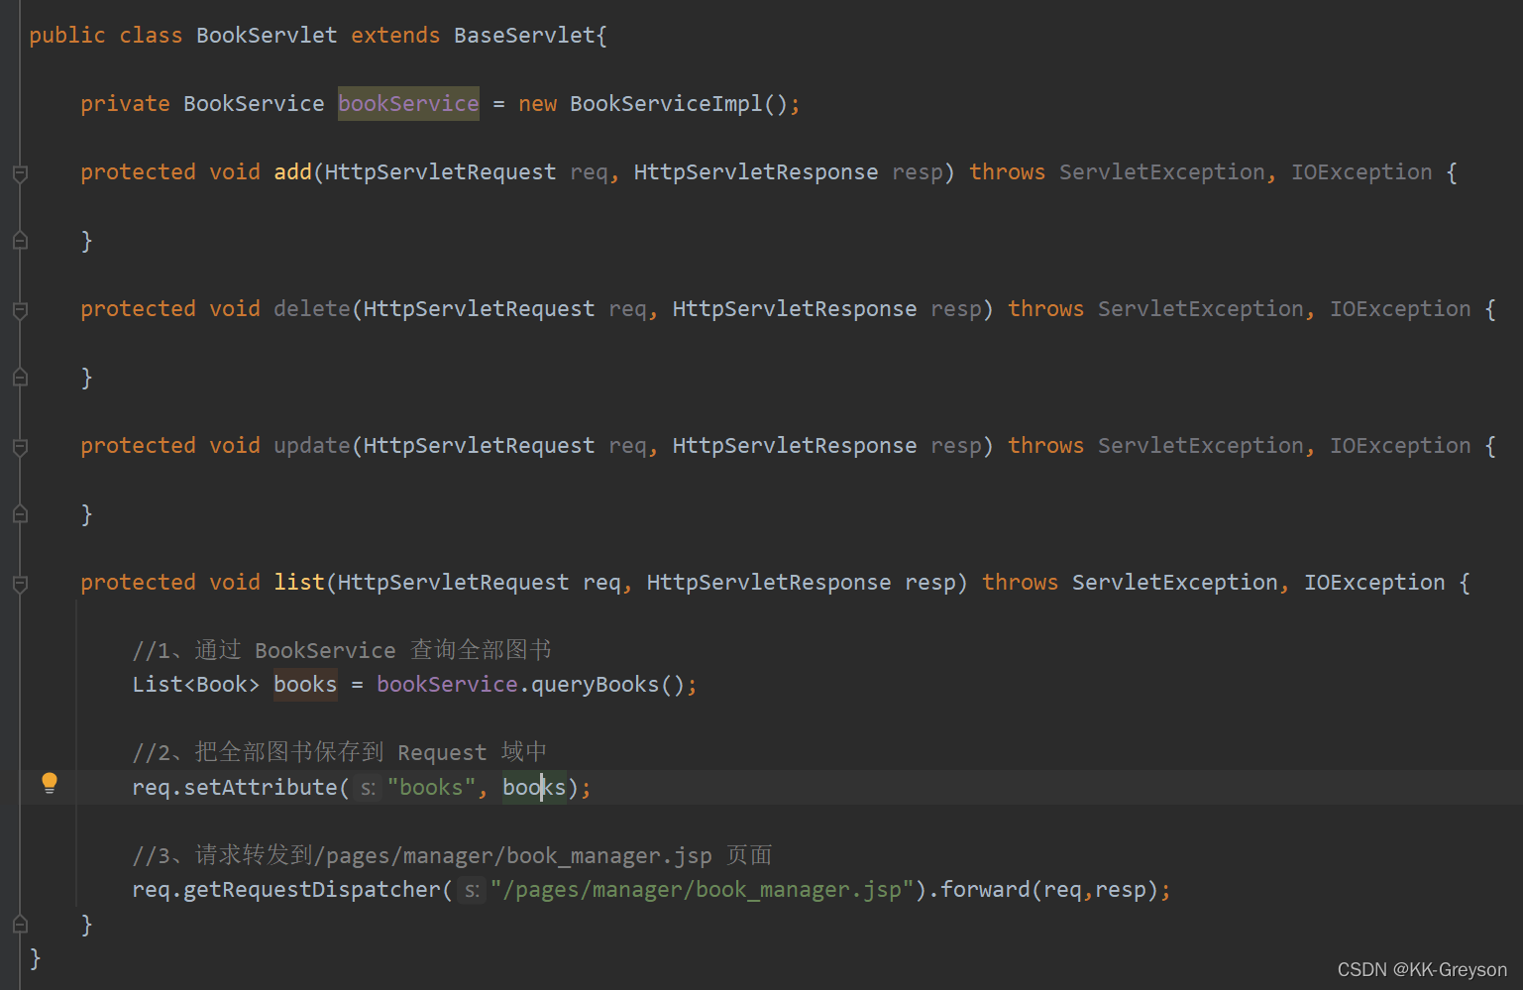Click the comment about forwarding to book_manager.jsp
The width and height of the screenshot is (1523, 990).
tap(452, 855)
